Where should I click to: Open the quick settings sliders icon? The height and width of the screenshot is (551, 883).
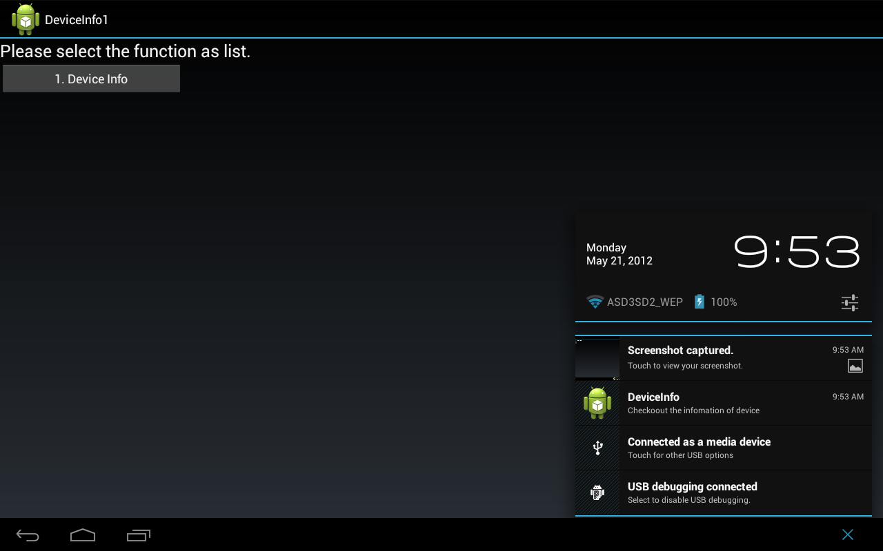(x=849, y=302)
